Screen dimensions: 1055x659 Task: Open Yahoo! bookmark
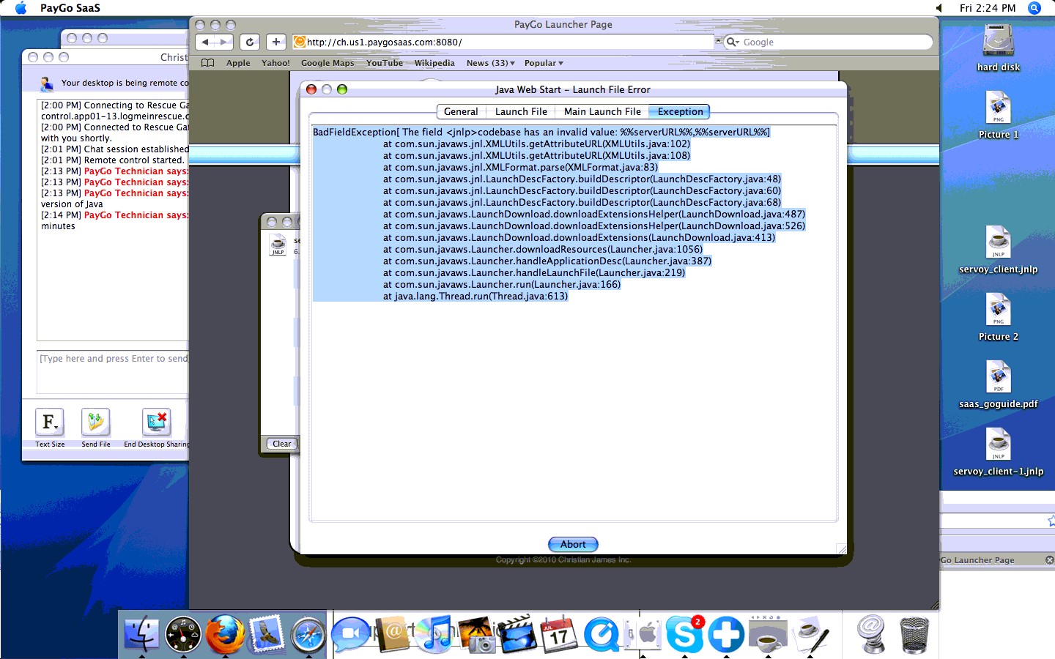point(275,63)
